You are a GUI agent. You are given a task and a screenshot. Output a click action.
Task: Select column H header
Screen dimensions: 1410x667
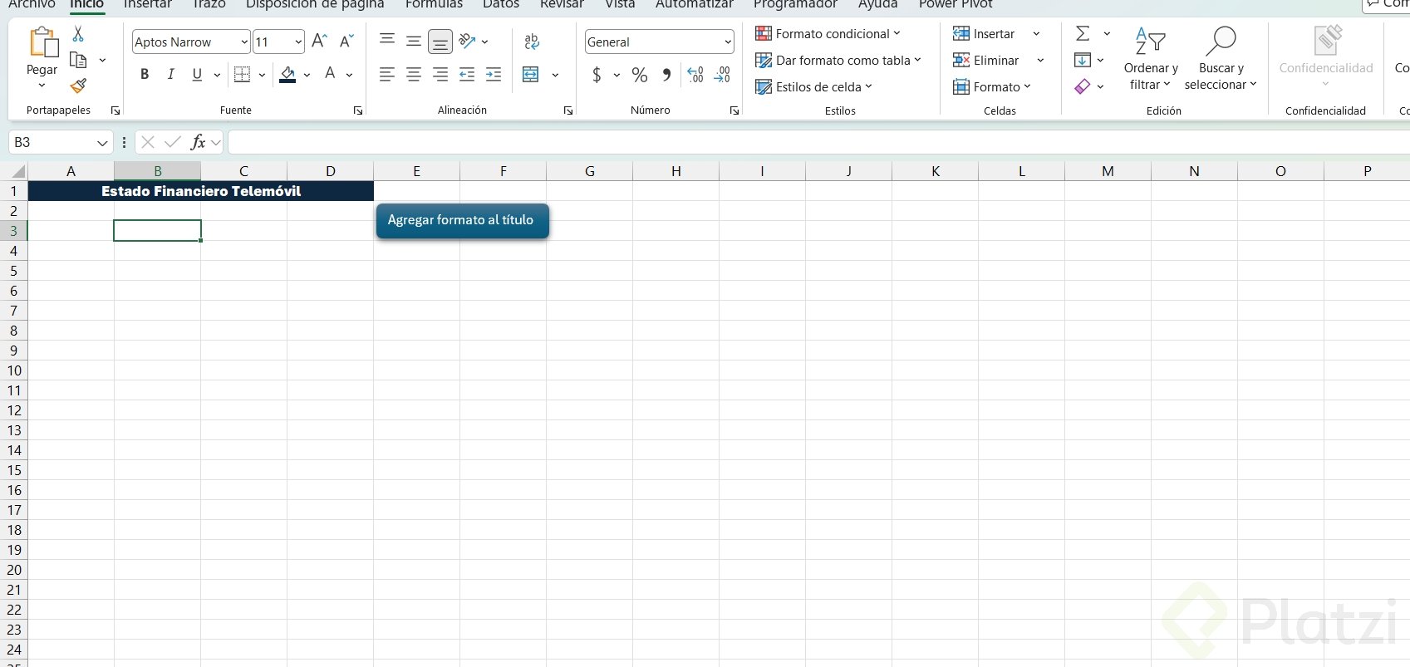(676, 172)
